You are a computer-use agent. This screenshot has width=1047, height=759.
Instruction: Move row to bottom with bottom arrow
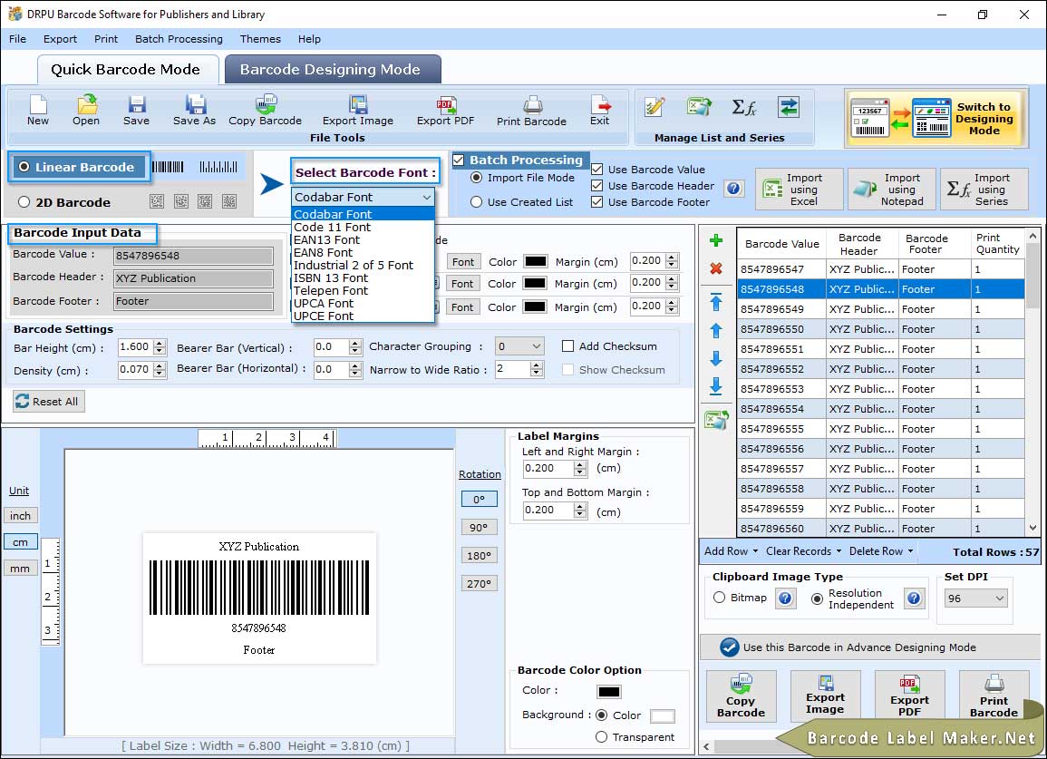(716, 386)
